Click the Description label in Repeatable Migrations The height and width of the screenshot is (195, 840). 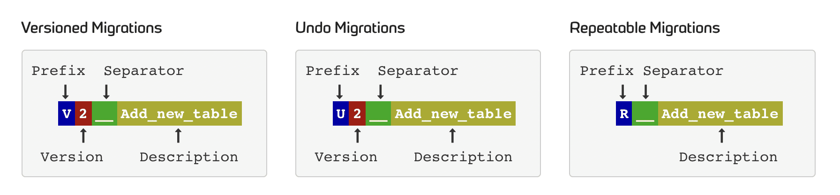(728, 157)
